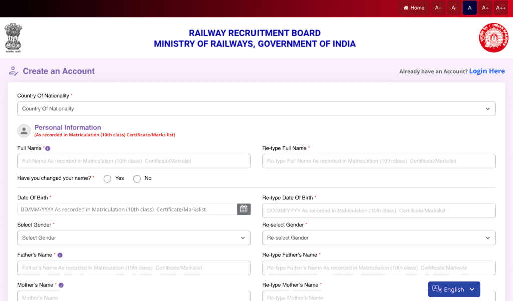Open the Date Of Birth calendar picker
The image size is (513, 301).
[244, 209]
